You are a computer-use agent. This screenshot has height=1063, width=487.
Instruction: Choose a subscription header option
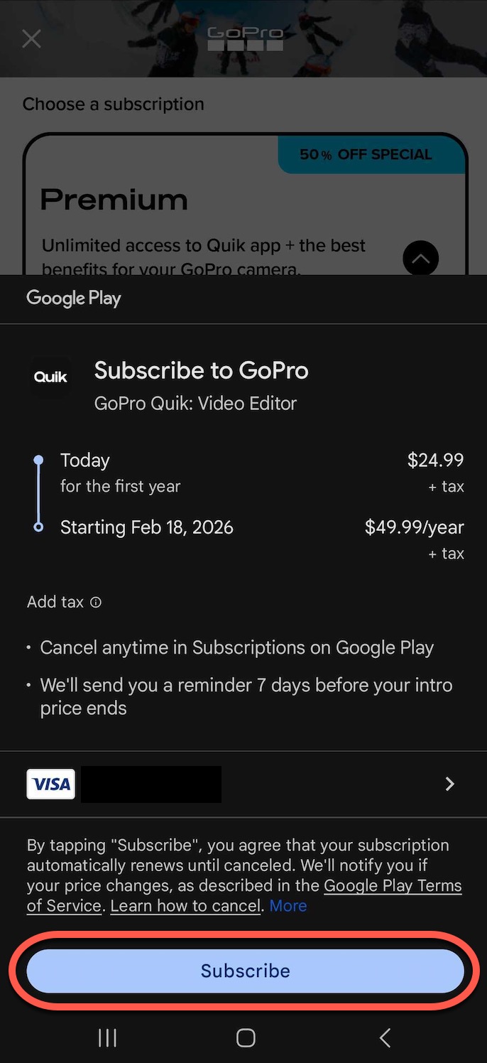[114, 104]
